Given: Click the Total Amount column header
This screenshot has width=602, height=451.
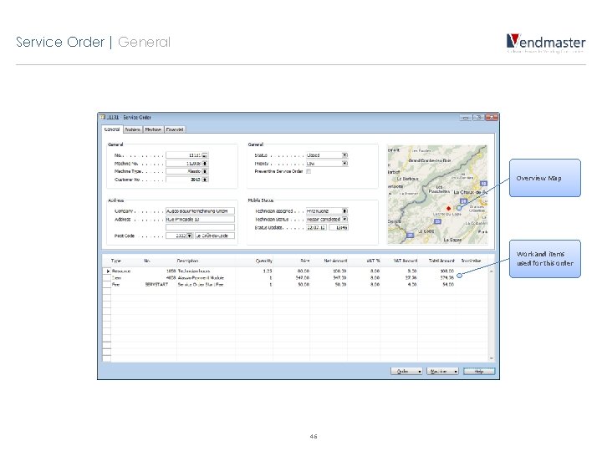Looking at the screenshot, I should (441, 261).
